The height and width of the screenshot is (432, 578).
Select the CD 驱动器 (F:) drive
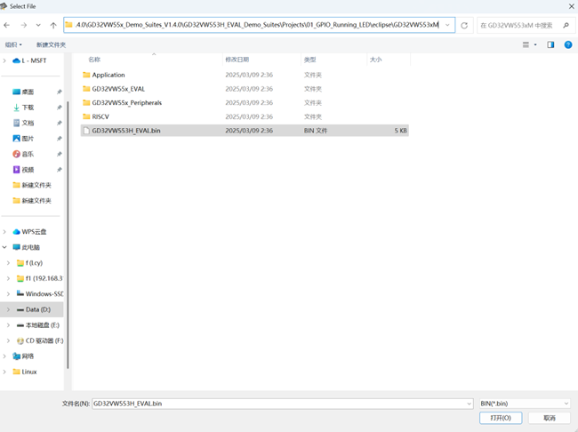coord(44,340)
